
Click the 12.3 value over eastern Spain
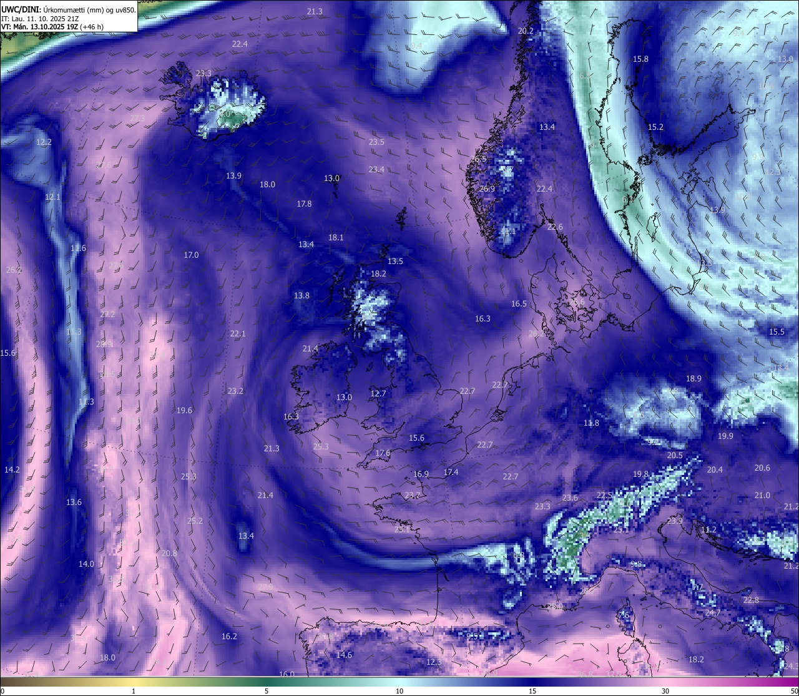tap(434, 662)
